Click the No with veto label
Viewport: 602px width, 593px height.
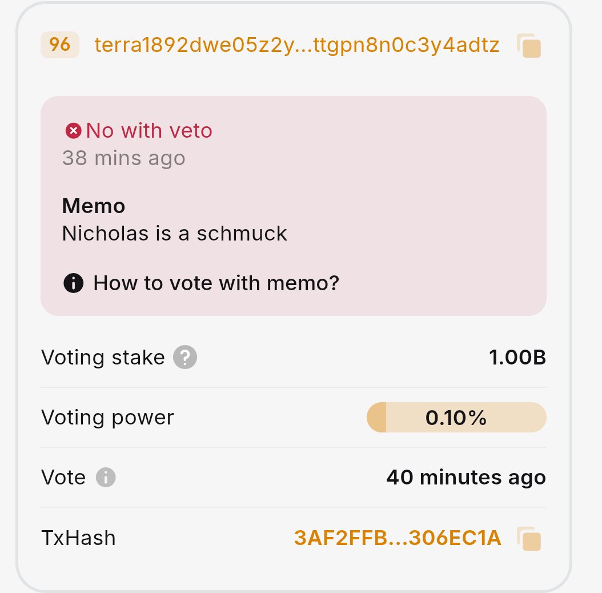(x=149, y=131)
